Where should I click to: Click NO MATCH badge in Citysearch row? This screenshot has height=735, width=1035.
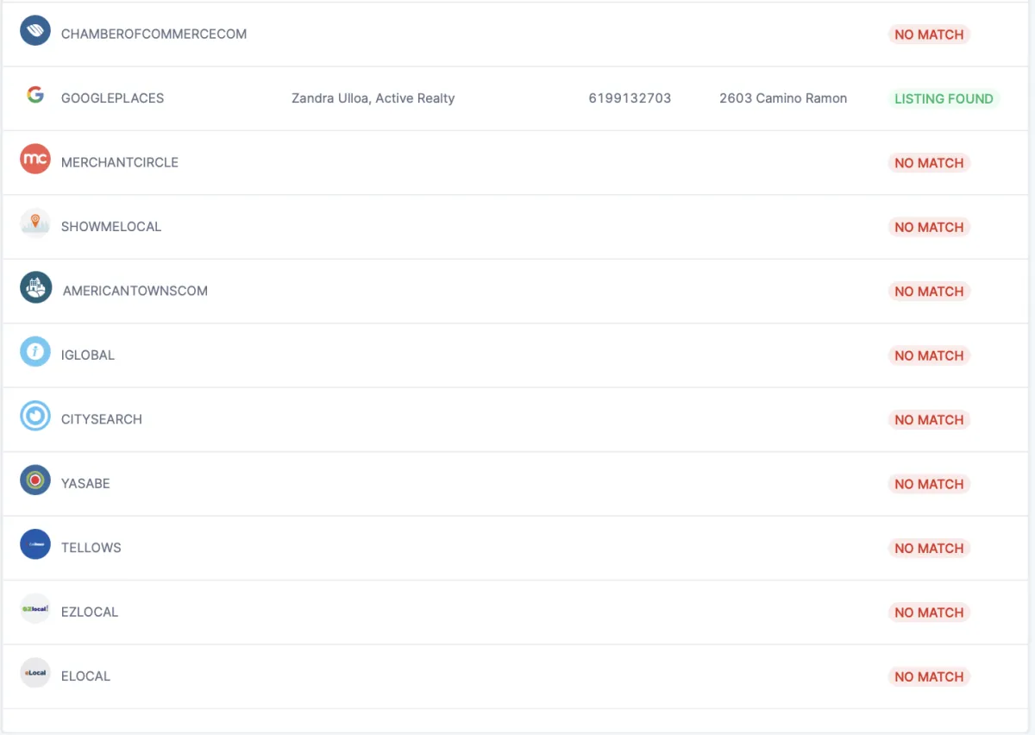(929, 419)
